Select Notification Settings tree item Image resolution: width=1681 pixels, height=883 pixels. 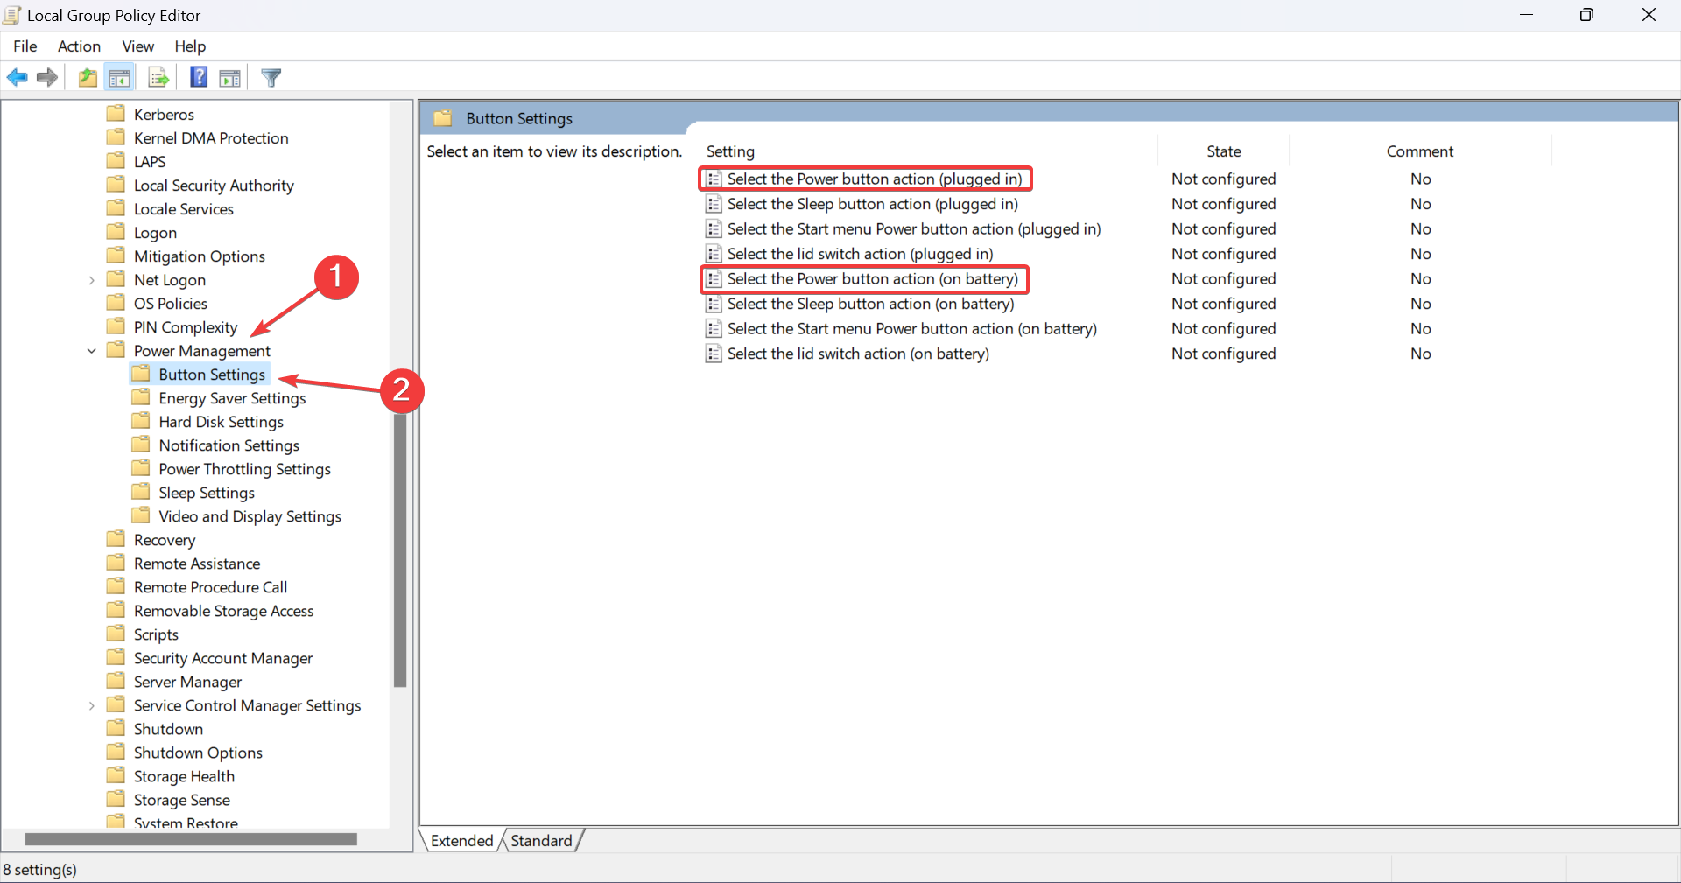(229, 445)
